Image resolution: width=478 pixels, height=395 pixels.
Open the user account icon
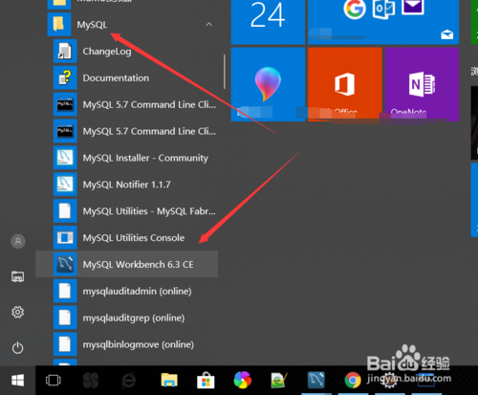(x=18, y=241)
